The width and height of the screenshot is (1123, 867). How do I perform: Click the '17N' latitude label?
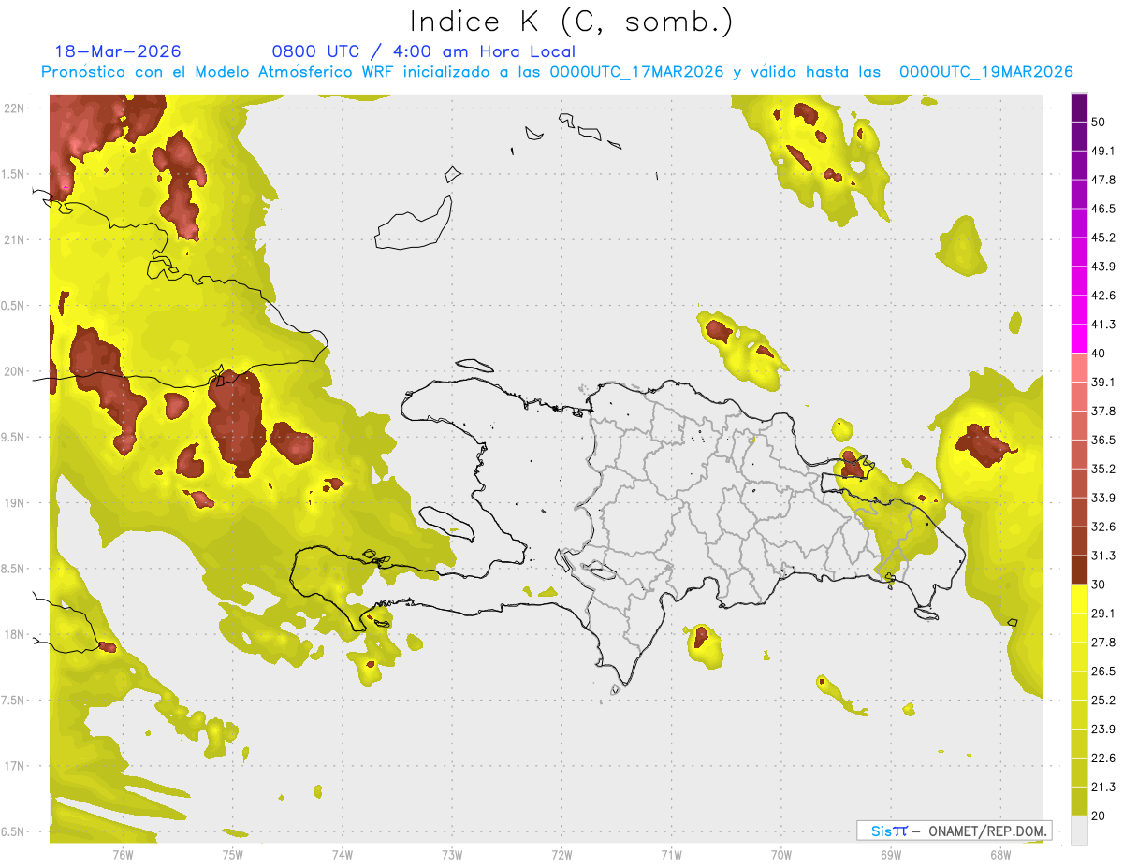pos(15,766)
